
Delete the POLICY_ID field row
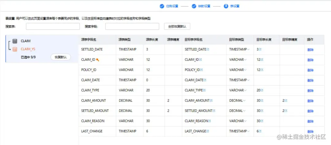pos(310,70)
